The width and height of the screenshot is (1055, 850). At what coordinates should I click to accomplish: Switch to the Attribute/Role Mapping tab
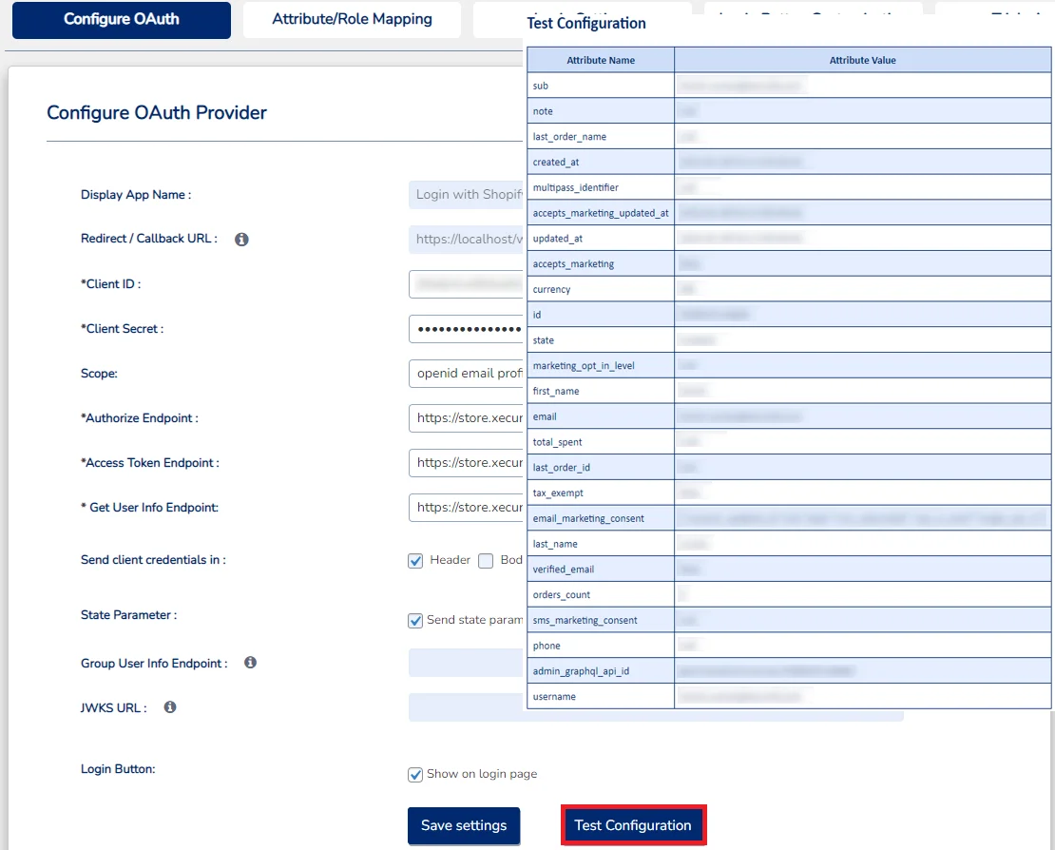tap(352, 18)
